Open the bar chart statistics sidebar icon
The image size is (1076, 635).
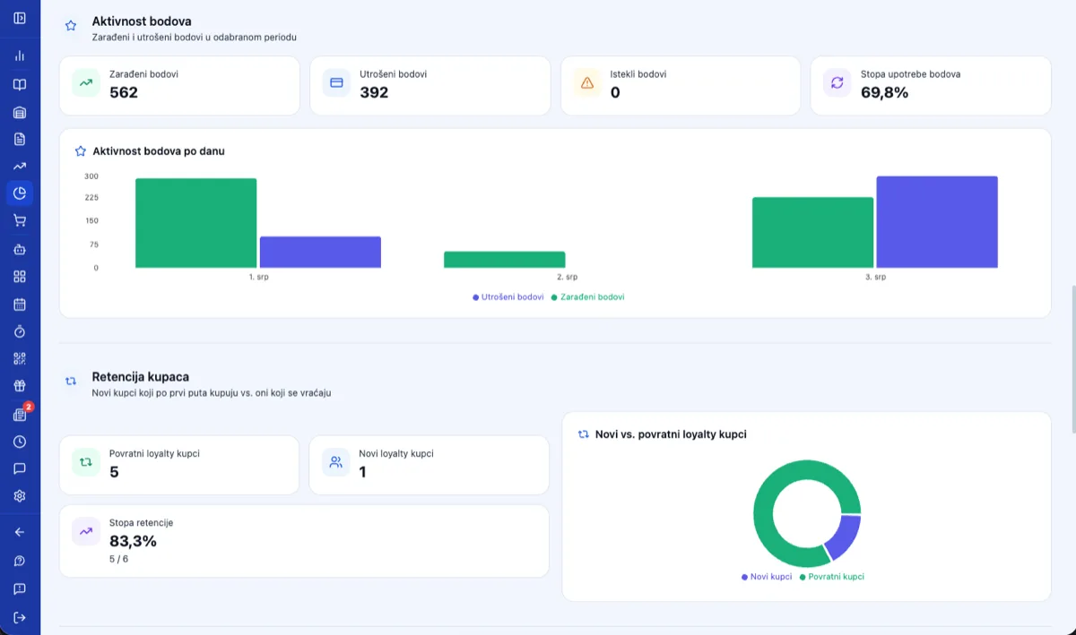pos(20,56)
